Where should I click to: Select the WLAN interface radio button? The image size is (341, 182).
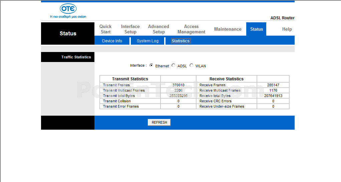tap(191, 65)
